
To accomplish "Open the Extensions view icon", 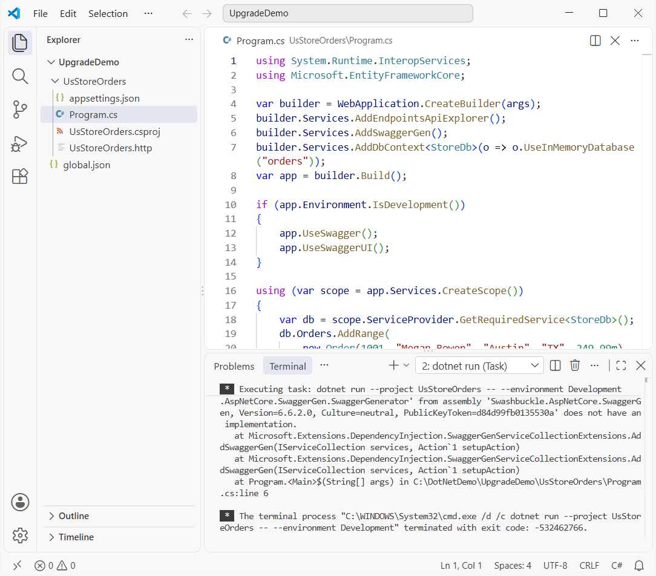I will pyautogui.click(x=19, y=177).
